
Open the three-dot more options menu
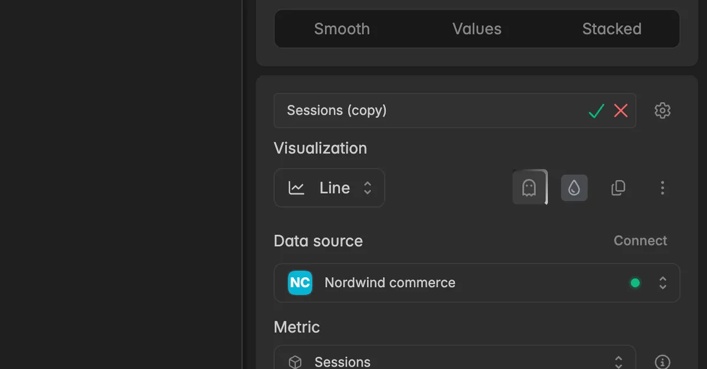coord(662,188)
